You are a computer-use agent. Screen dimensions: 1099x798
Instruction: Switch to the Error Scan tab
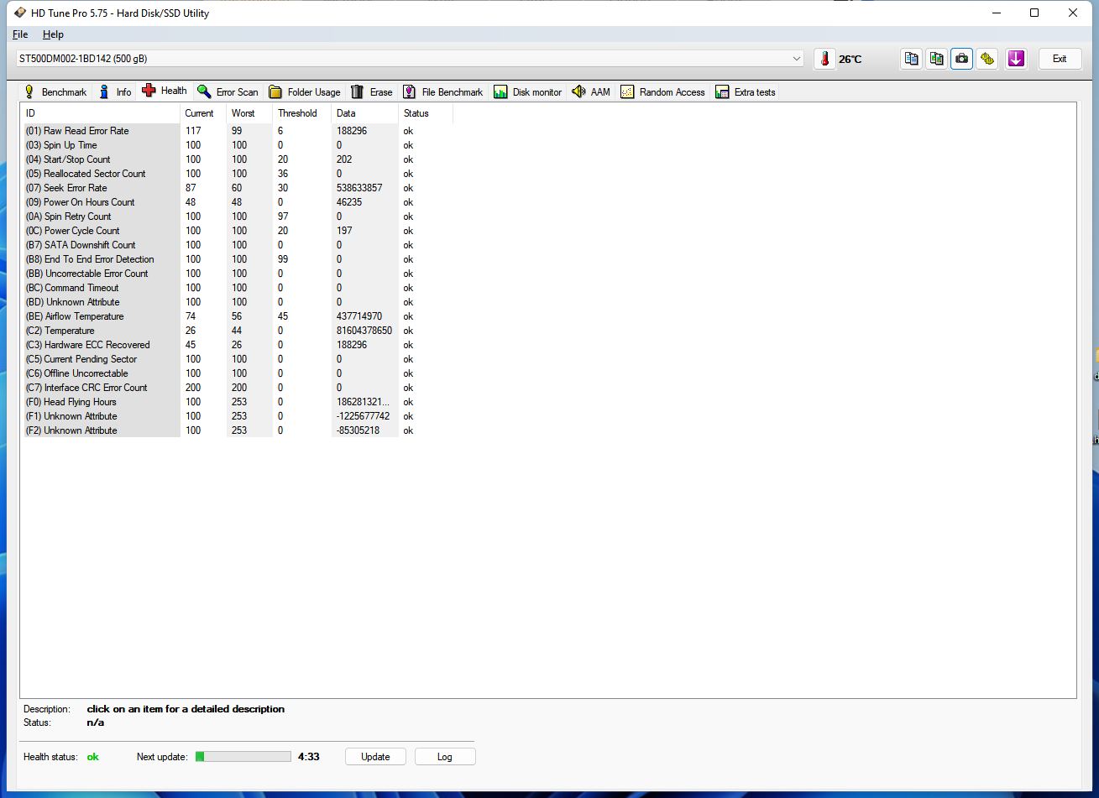pos(228,92)
